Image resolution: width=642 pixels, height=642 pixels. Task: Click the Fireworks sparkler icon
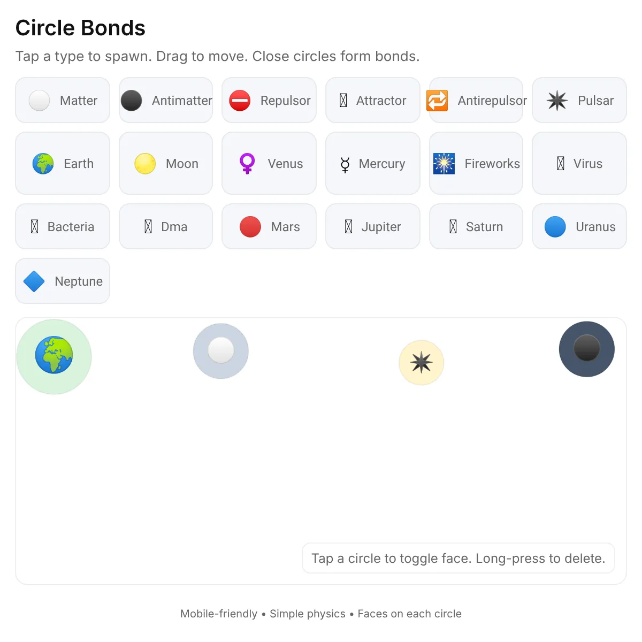[444, 163]
